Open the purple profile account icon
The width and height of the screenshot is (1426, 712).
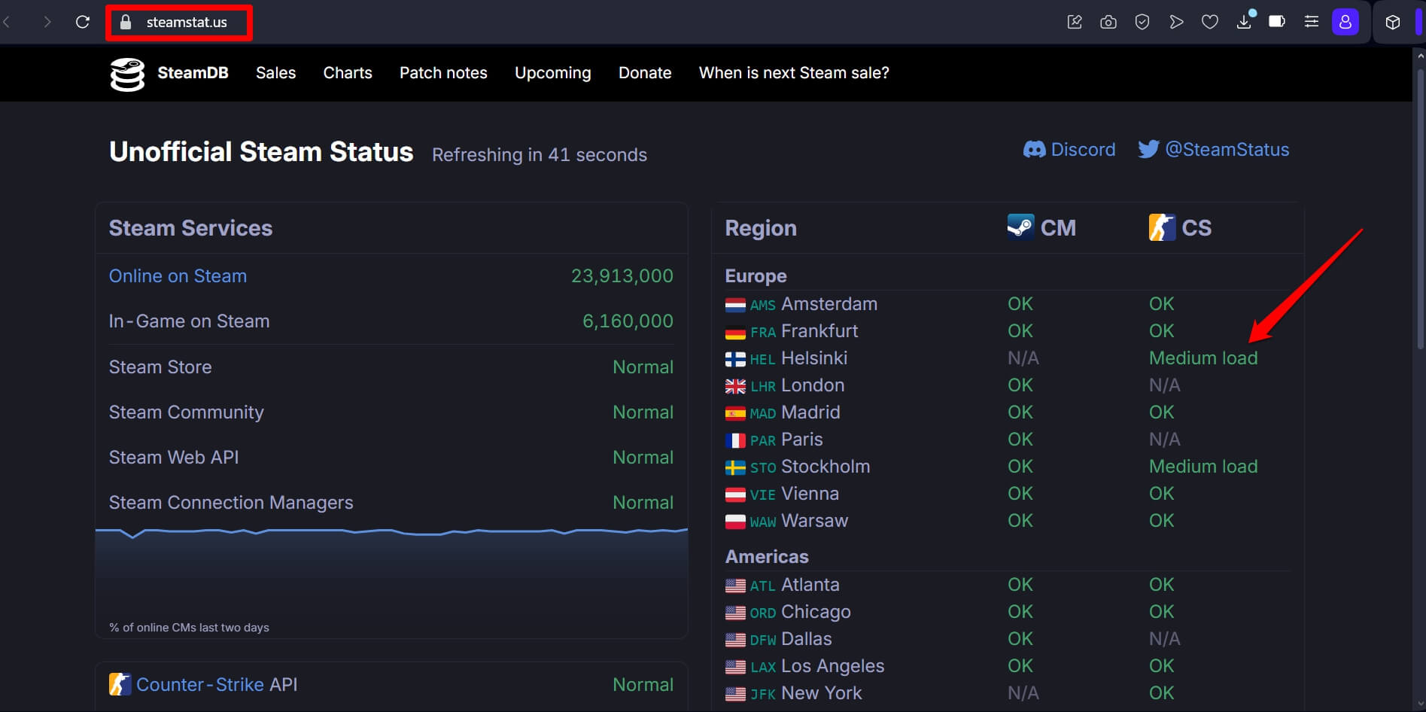pos(1345,22)
